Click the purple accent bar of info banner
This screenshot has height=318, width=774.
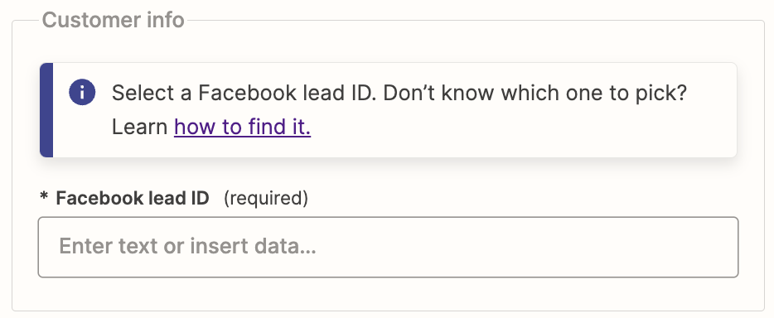(x=46, y=110)
